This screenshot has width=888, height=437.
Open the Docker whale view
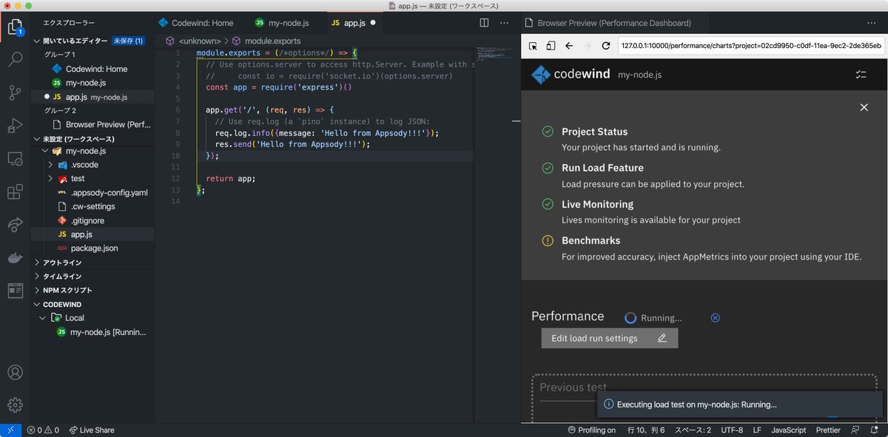click(x=15, y=257)
